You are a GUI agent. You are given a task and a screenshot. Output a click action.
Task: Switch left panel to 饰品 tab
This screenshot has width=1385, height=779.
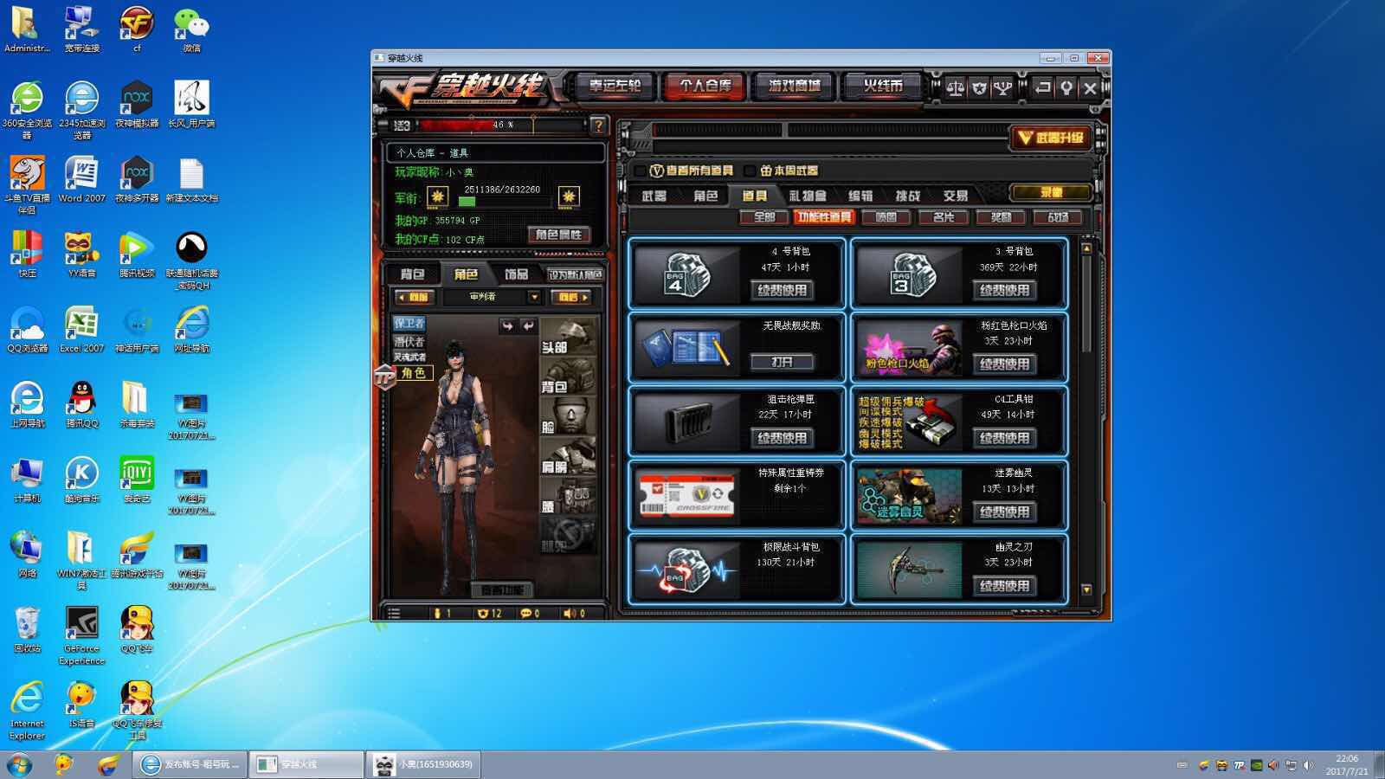516,274
